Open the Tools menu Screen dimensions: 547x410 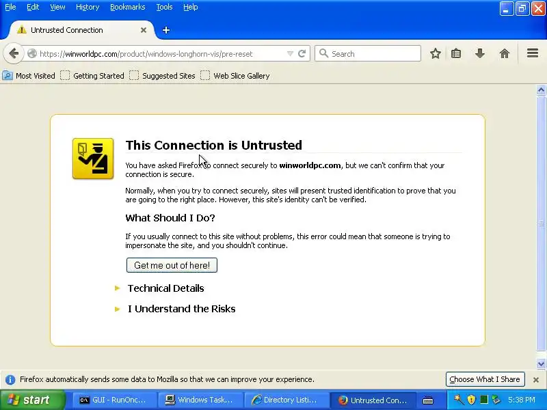pyautogui.click(x=164, y=7)
